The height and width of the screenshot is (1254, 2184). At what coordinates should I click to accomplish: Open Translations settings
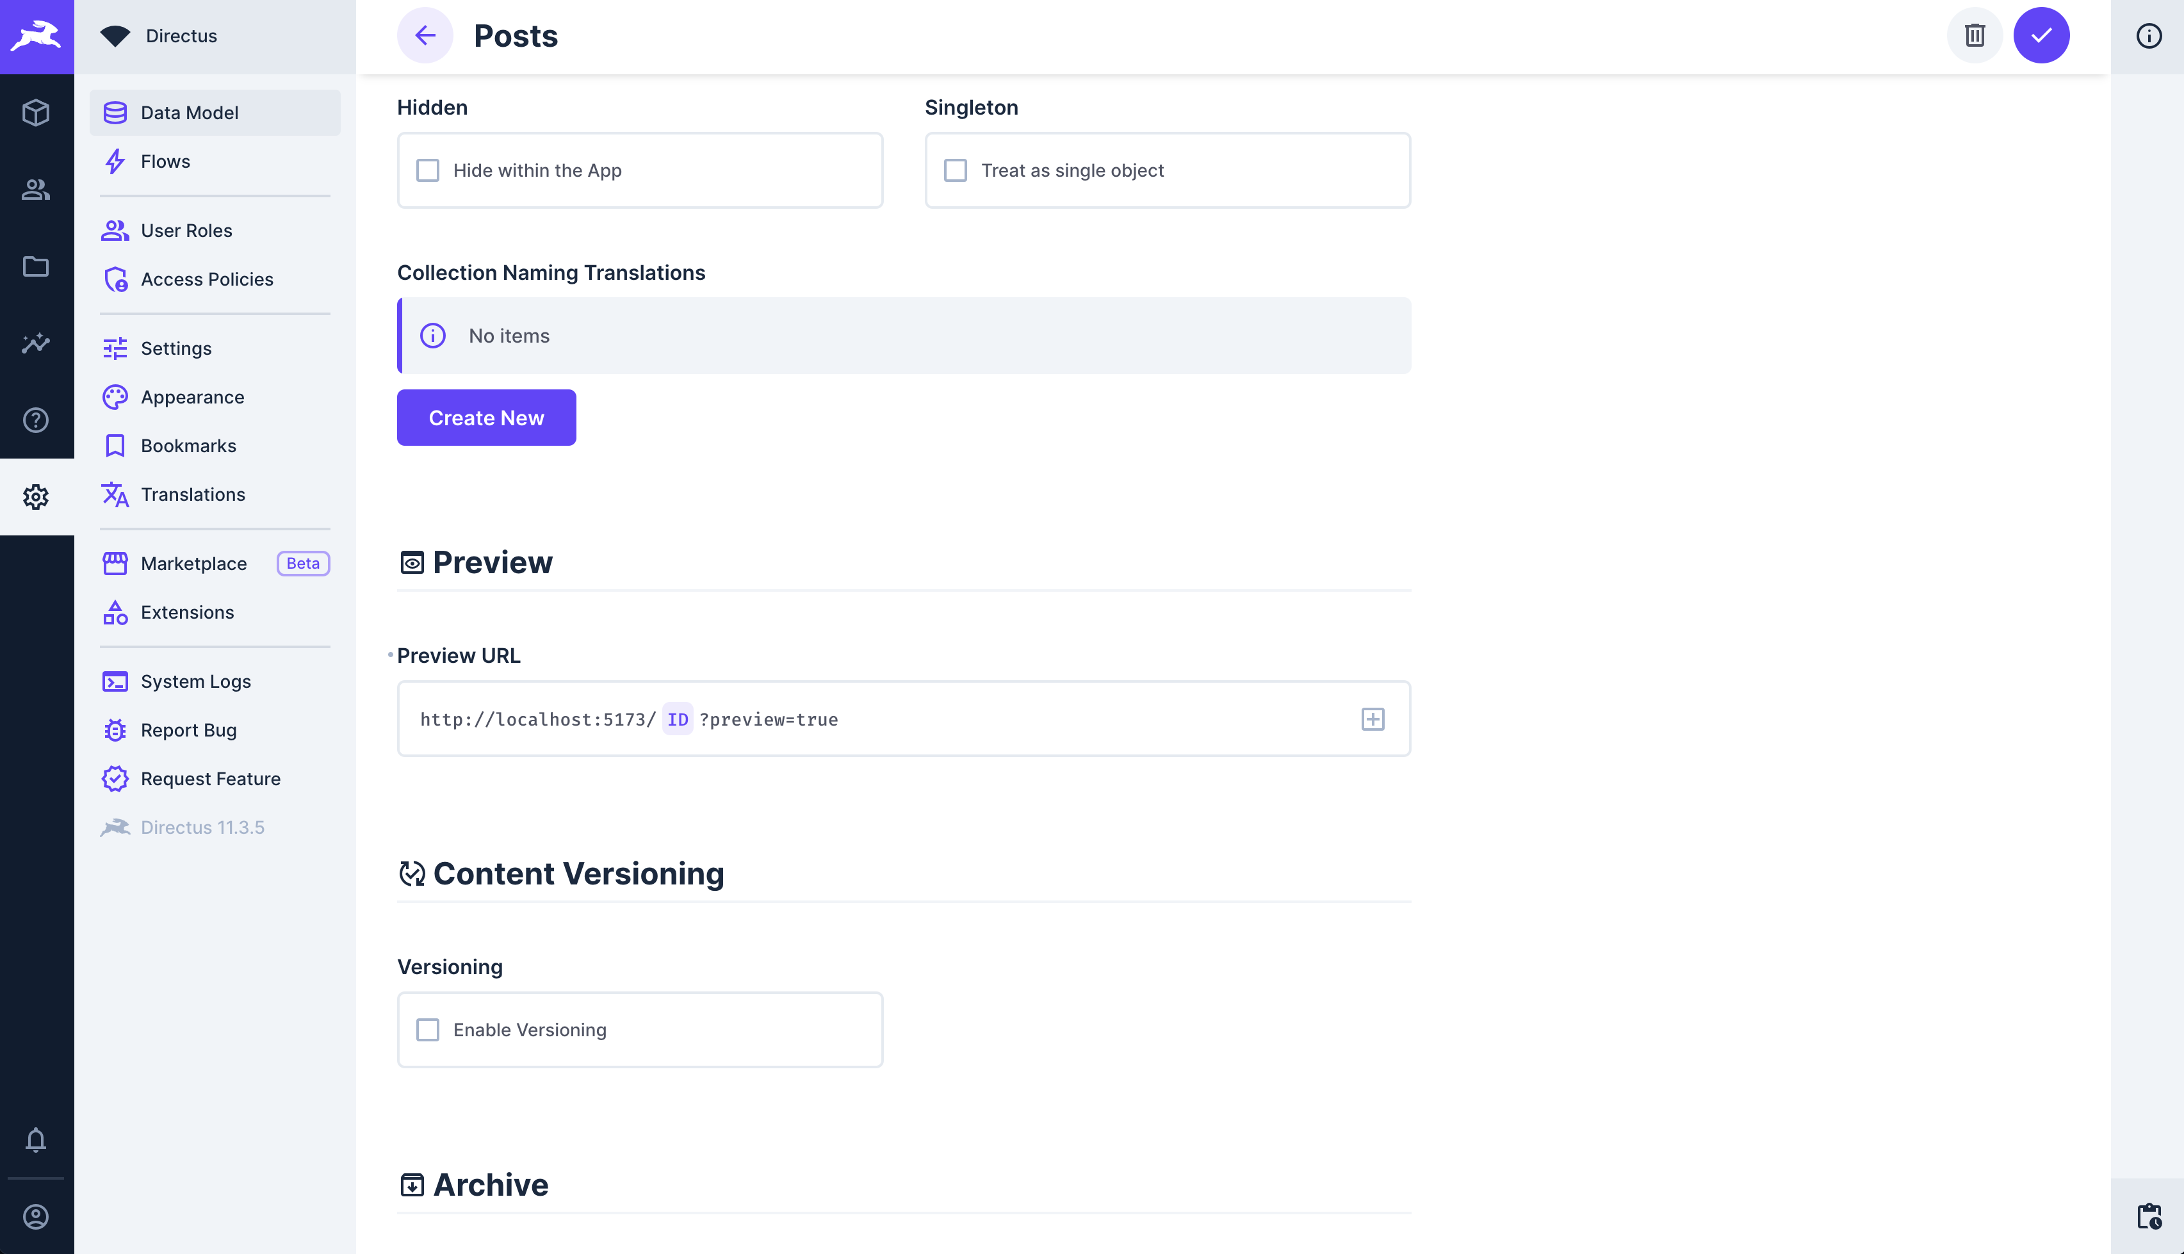pyautogui.click(x=192, y=494)
